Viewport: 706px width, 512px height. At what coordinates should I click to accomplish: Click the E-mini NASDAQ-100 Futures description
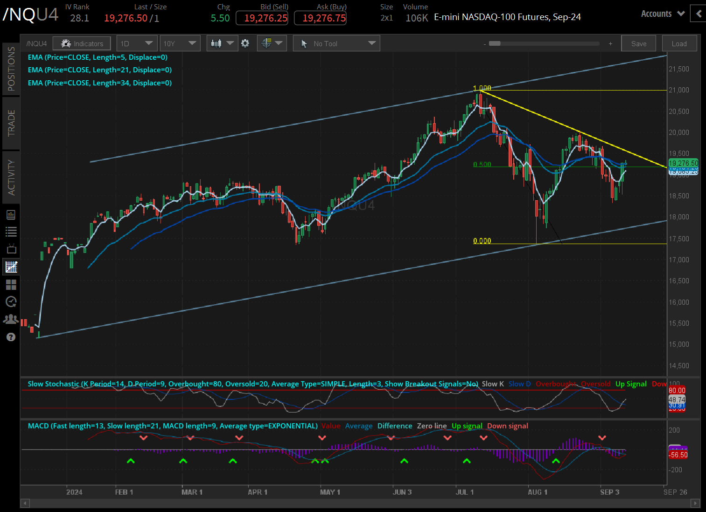tap(507, 17)
